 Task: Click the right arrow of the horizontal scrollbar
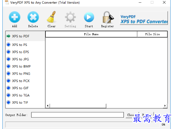pos(165,106)
